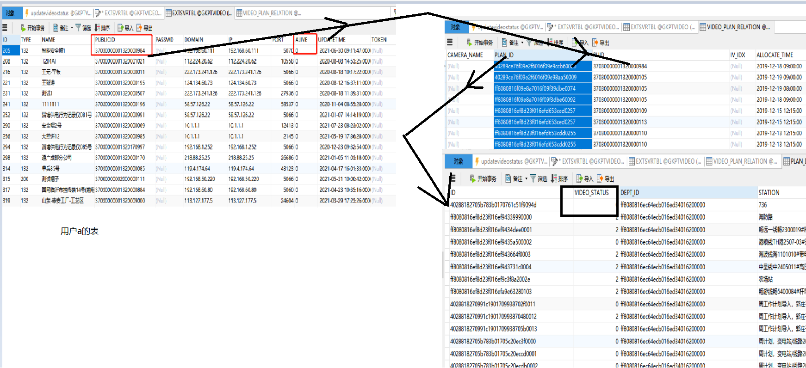Screen dimensions: 806x368
Task: Click the STATION cell '海防路'
Action: tap(766, 217)
